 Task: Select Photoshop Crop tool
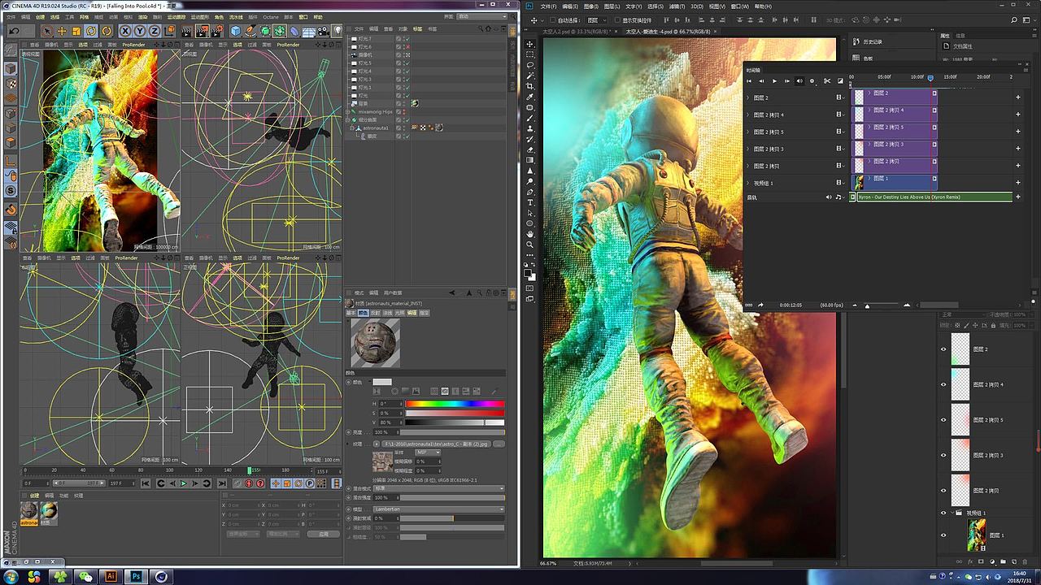[x=530, y=86]
